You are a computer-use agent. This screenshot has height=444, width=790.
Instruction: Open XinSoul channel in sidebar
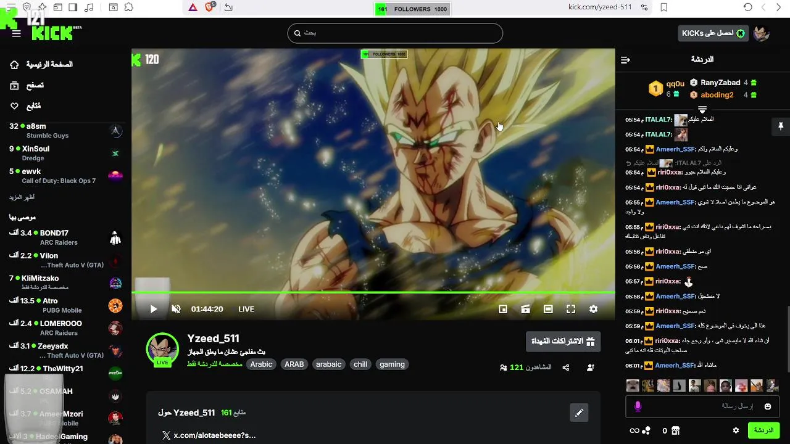point(65,154)
